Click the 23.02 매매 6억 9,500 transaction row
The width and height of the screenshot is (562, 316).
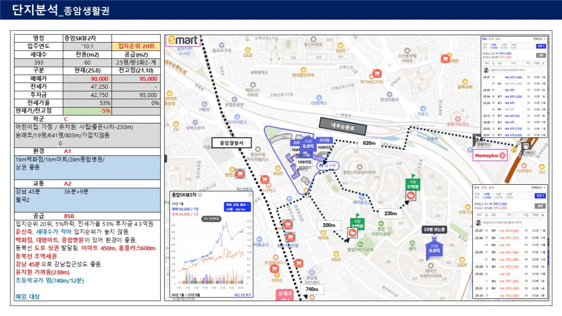tap(514, 128)
